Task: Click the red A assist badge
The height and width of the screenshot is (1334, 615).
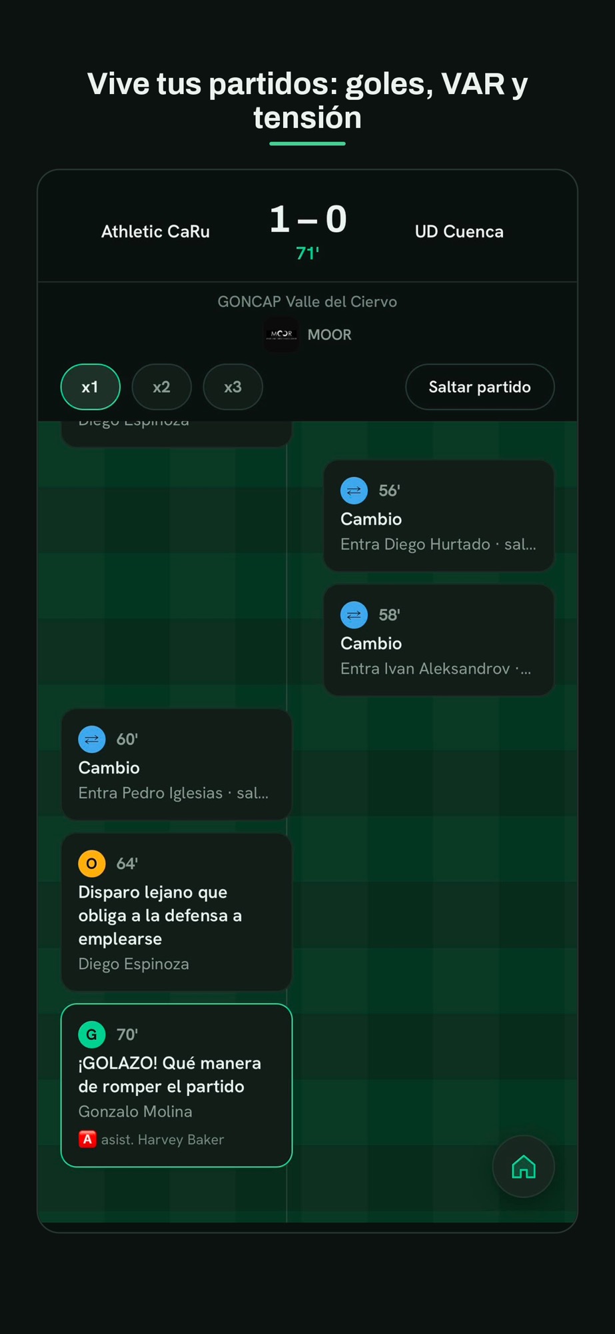Action: [x=87, y=1139]
